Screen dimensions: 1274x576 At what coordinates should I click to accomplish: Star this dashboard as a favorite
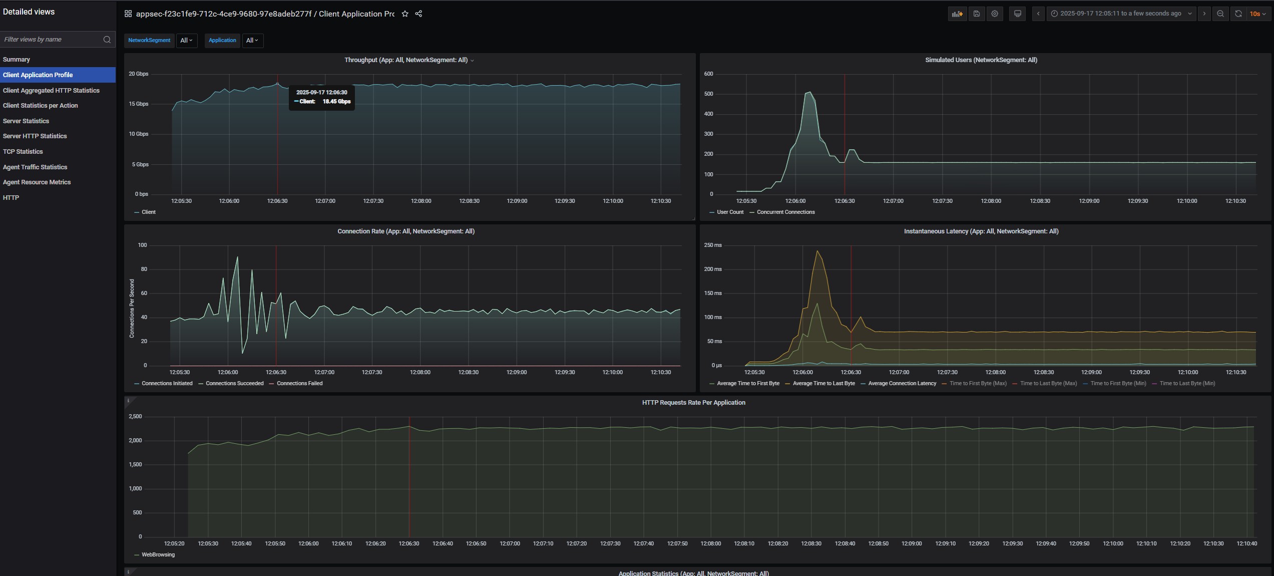click(405, 14)
